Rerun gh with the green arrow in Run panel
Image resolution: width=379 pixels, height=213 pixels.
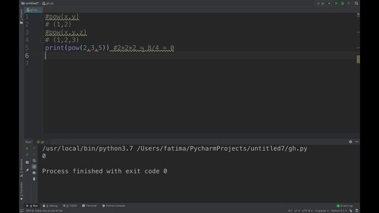pos(27,149)
